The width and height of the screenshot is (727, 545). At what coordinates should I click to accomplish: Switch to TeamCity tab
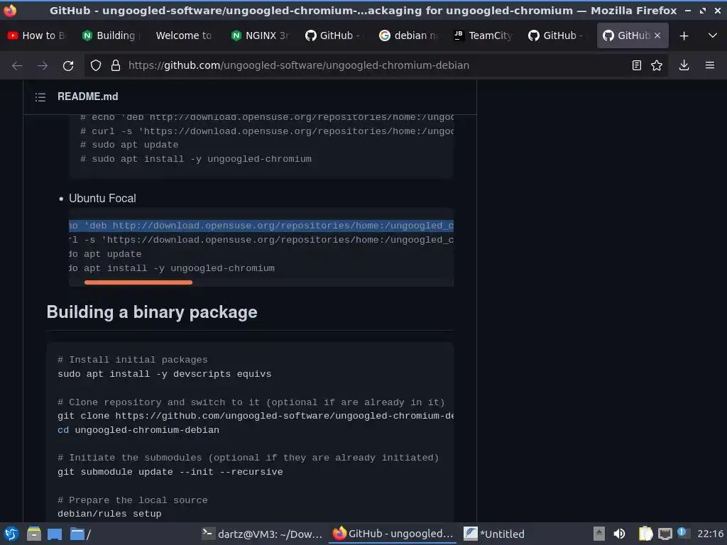[x=483, y=35]
